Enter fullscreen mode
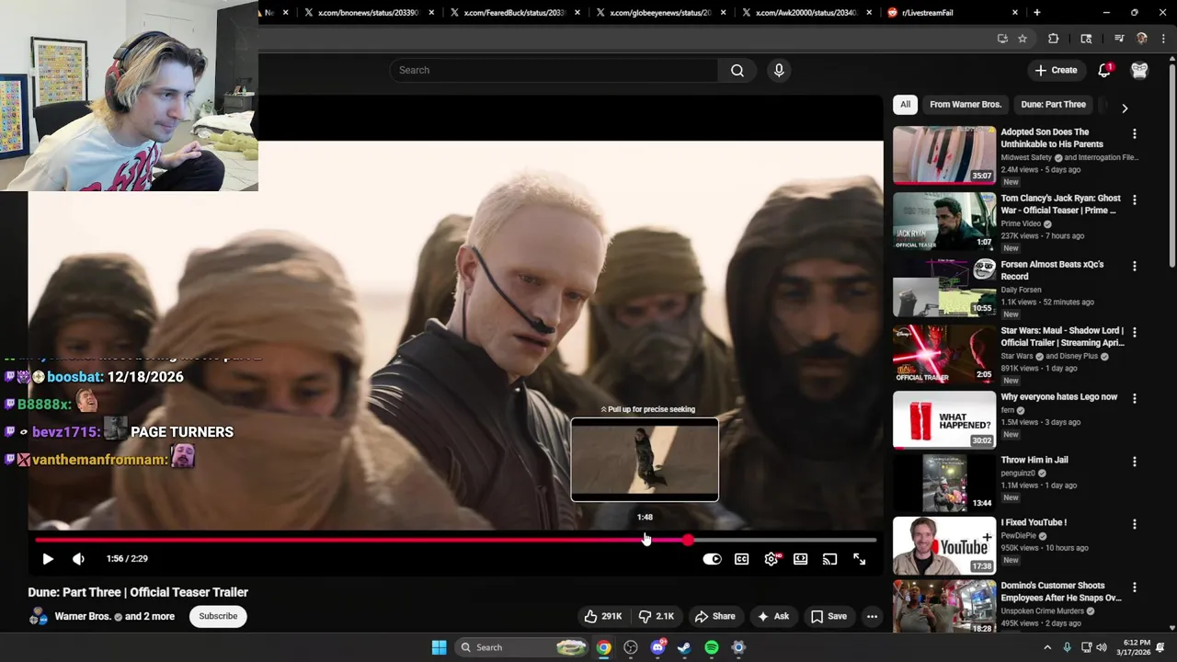 (x=859, y=559)
